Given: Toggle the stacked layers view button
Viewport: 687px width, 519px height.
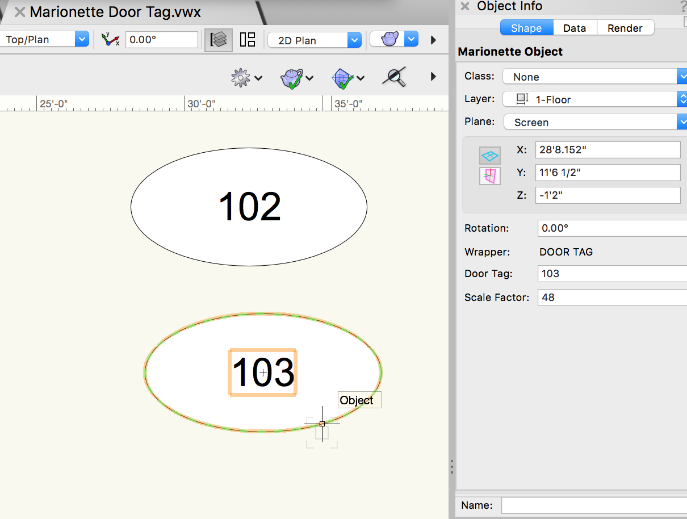Looking at the screenshot, I should 219,39.
